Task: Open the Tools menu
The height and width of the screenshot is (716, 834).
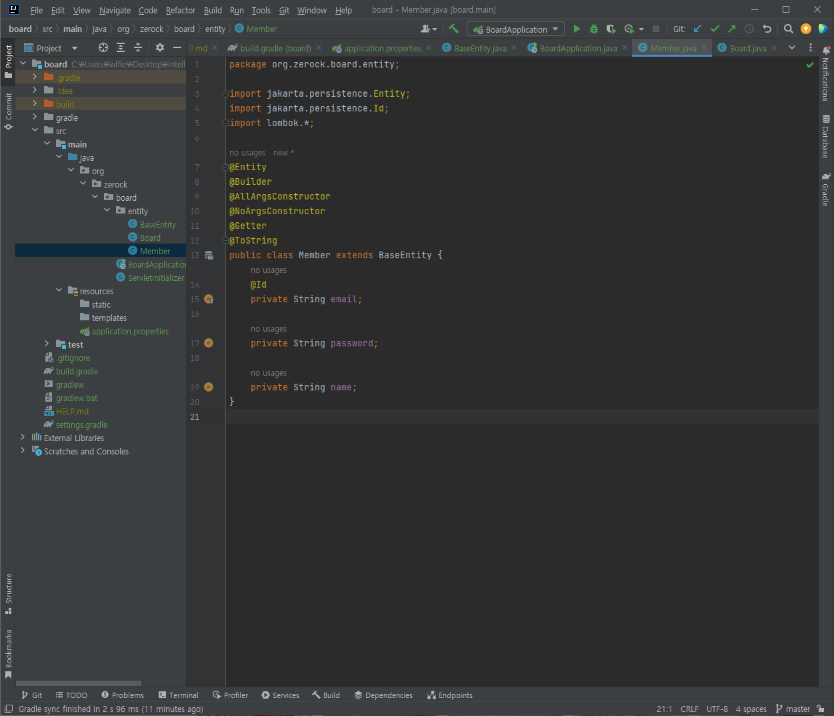Action: pos(261,10)
